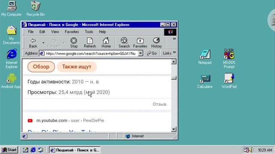Select the WordPad desktop shortcut
This screenshot has width=275, height=154.
229,81
